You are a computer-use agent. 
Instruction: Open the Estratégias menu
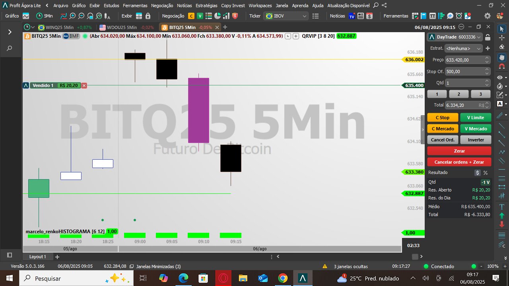pyautogui.click(x=206, y=6)
